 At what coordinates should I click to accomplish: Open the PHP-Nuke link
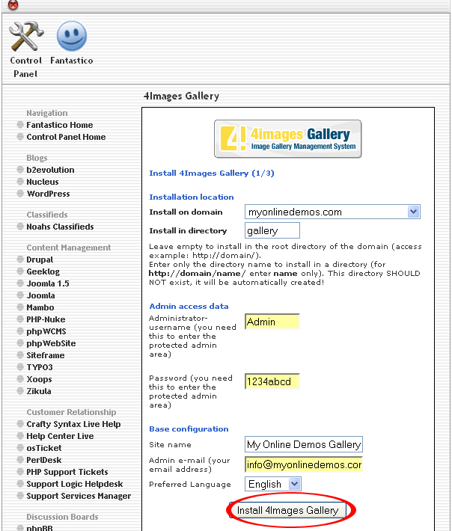point(46,319)
